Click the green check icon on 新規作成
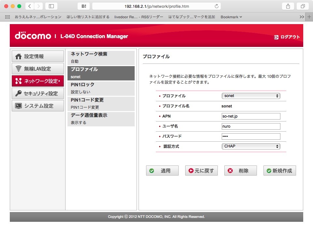Viewport: 313px width, 228px height. pyautogui.click(x=269, y=171)
